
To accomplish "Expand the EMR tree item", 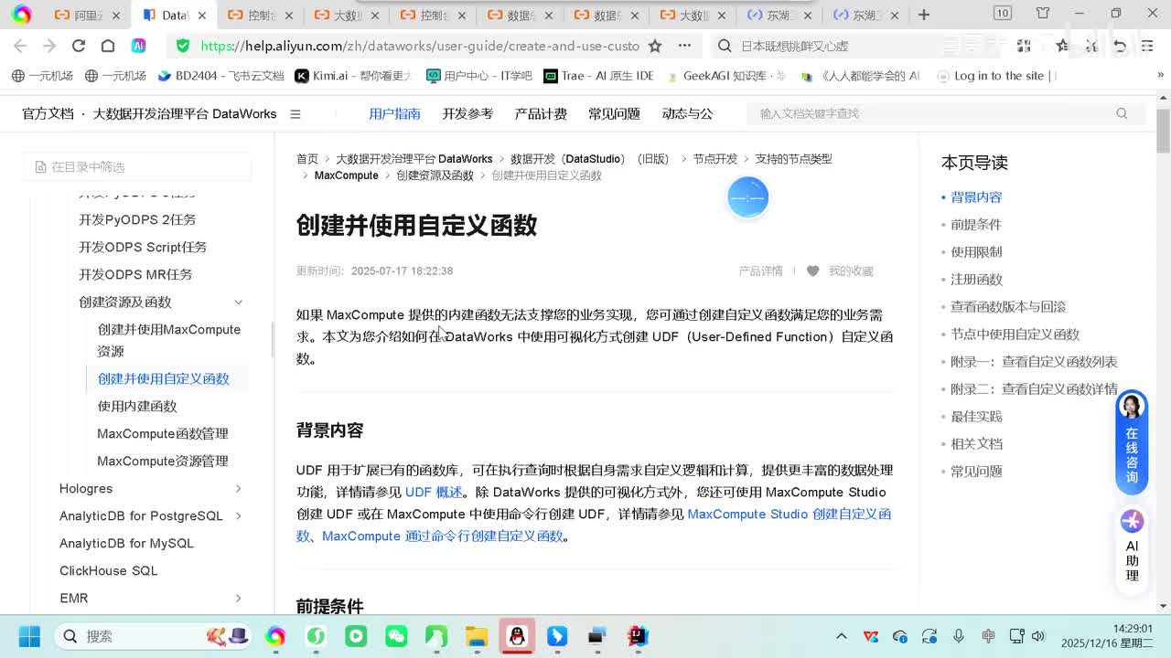I will tap(238, 599).
